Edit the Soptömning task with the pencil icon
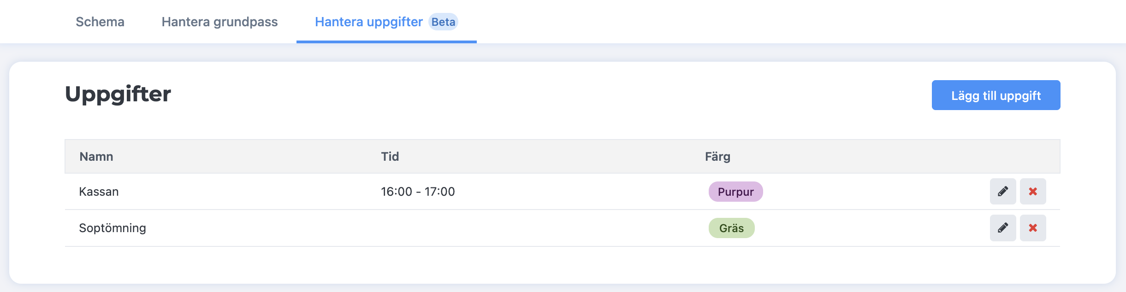This screenshot has height=292, width=1126. point(1002,228)
